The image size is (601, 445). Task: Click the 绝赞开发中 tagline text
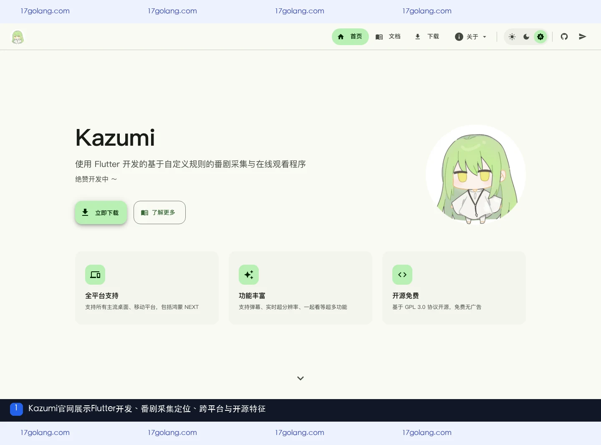tap(96, 179)
